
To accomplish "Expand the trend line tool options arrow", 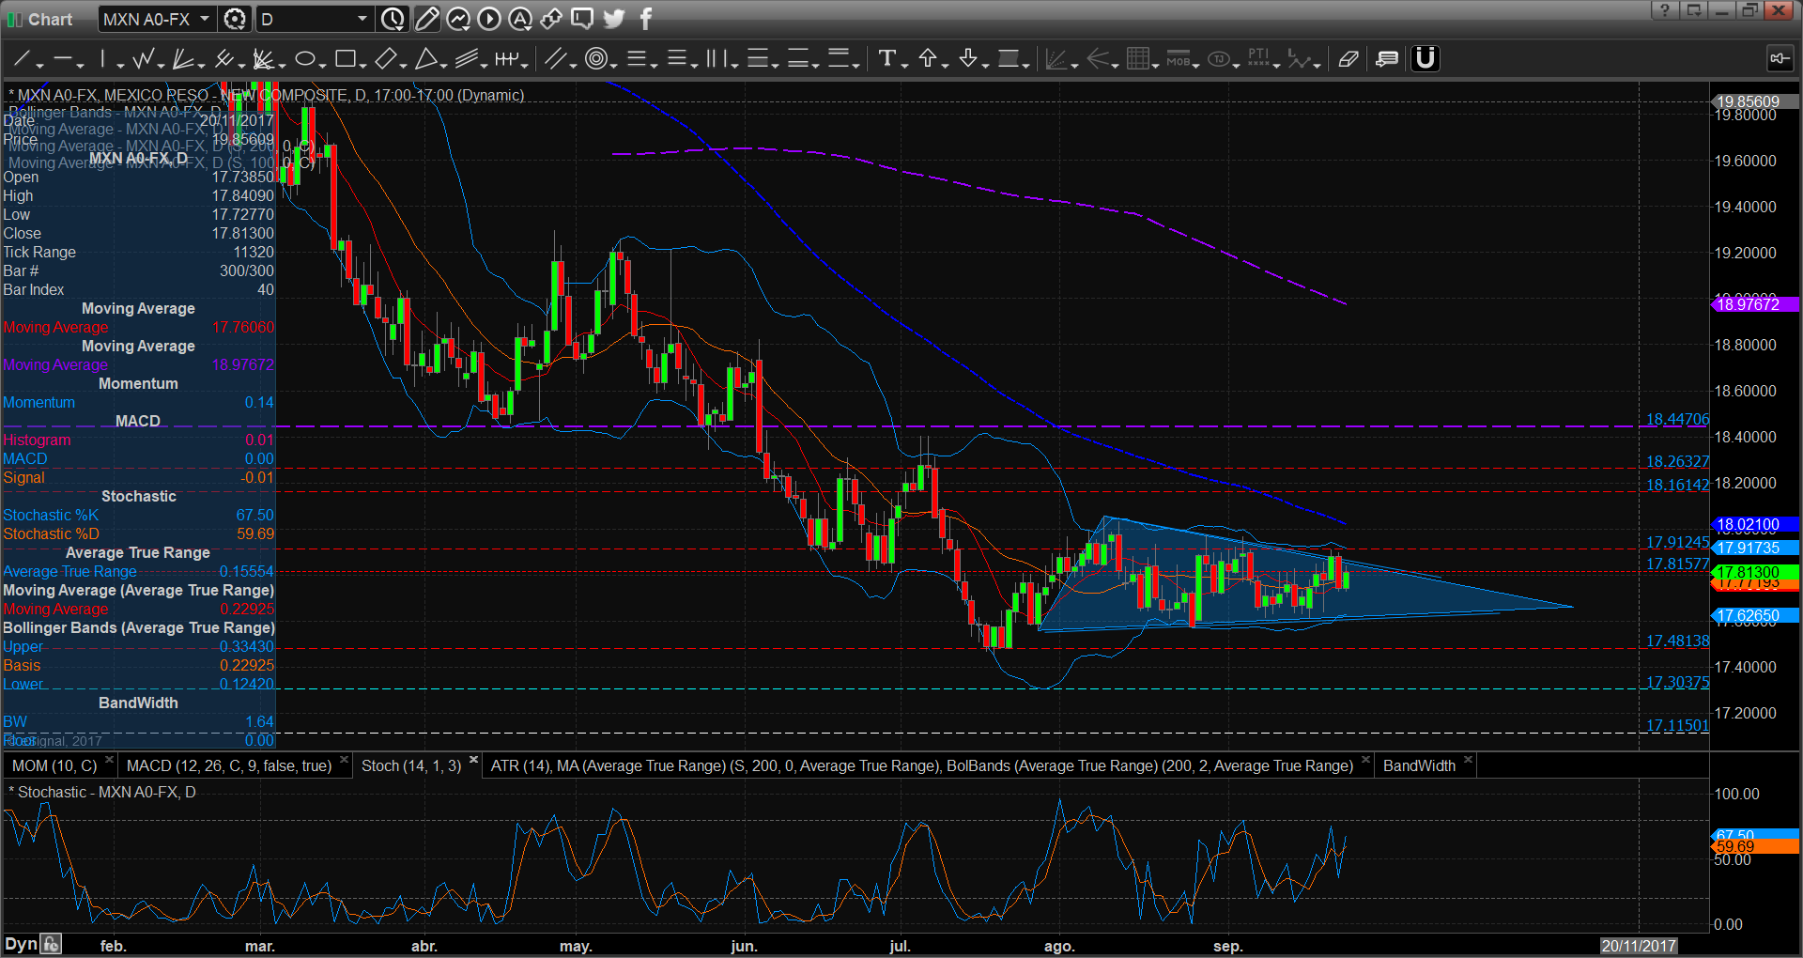I will coord(39,65).
